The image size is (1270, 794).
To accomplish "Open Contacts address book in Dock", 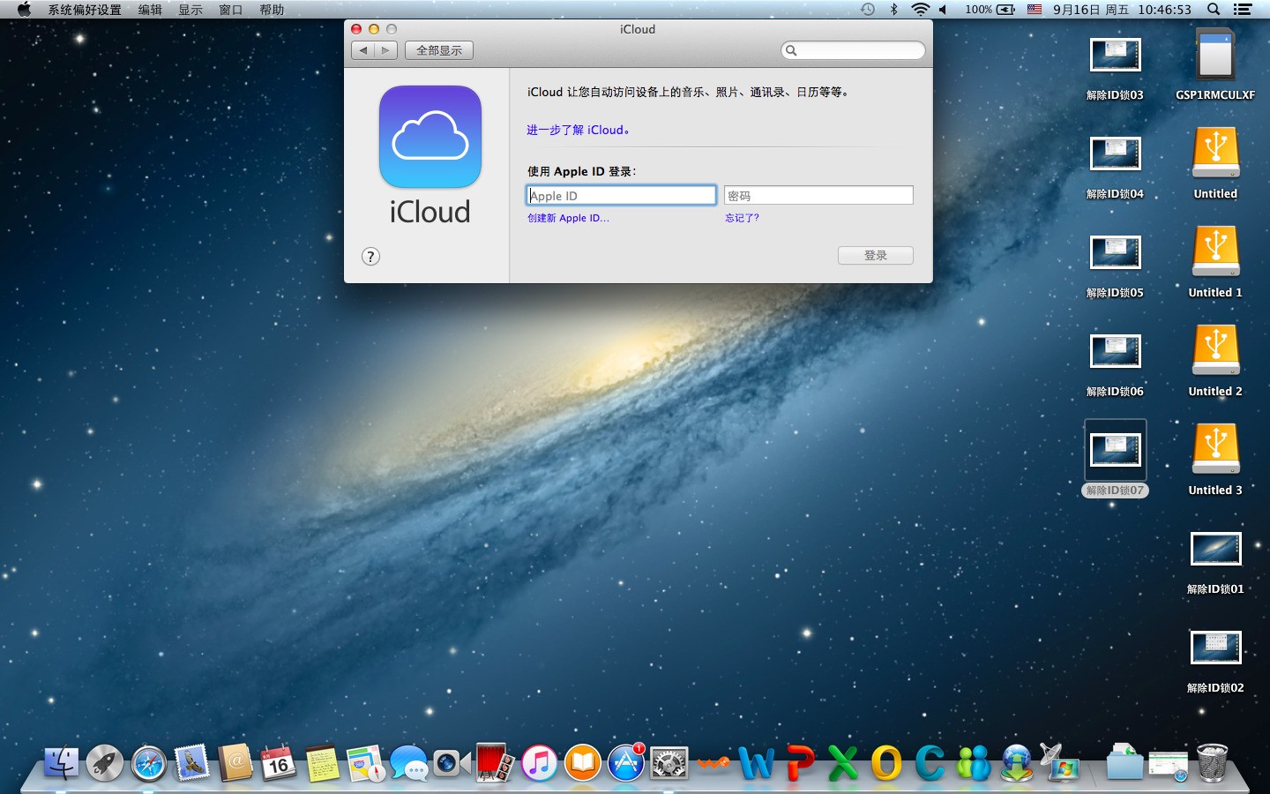I will [x=235, y=763].
